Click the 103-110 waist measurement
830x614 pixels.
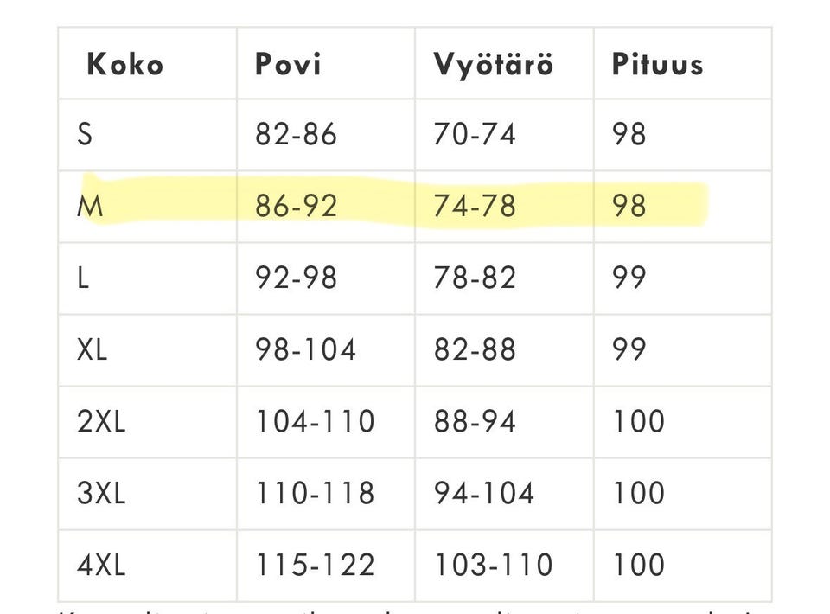click(493, 565)
